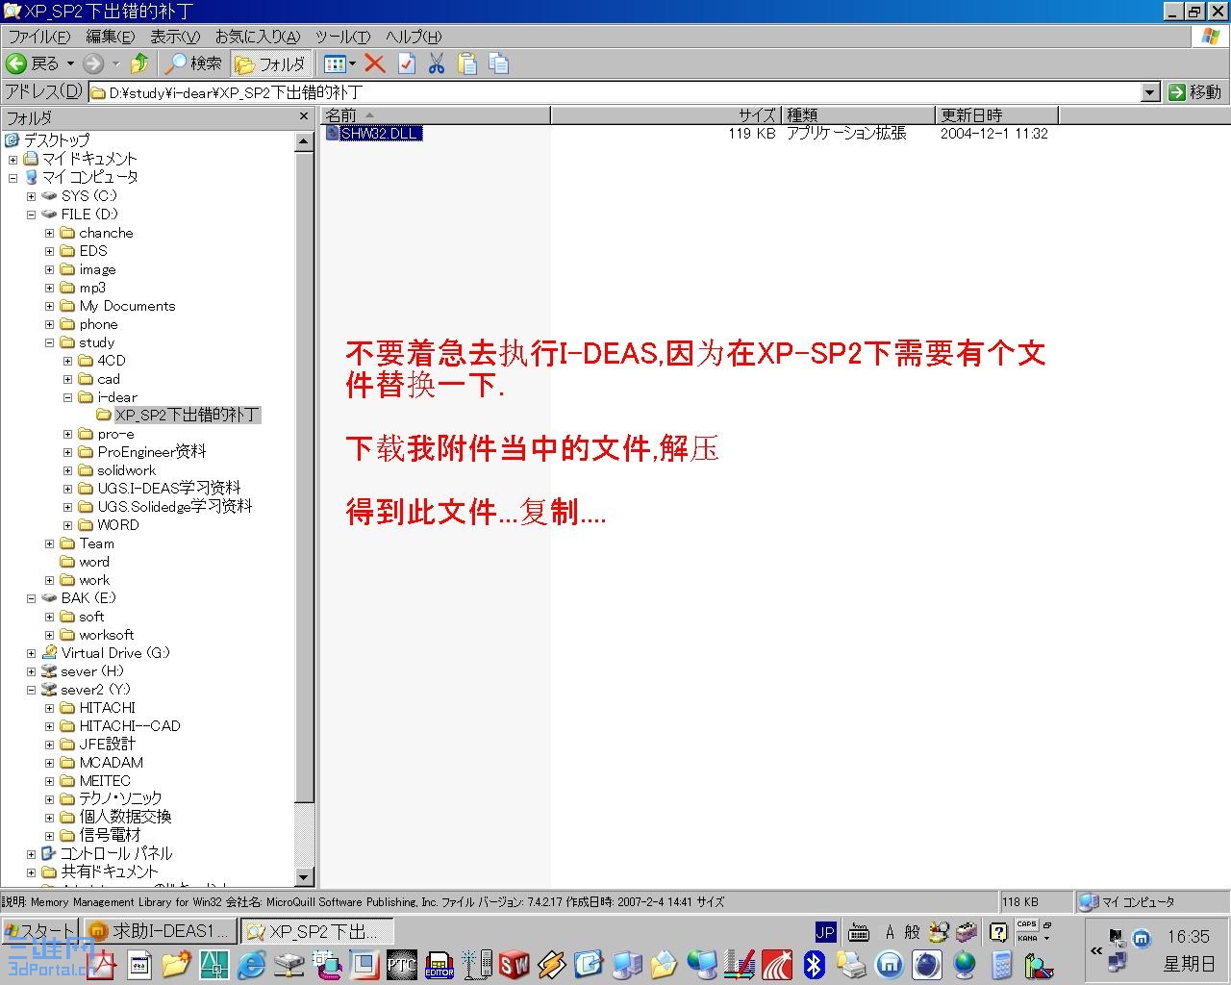The height and width of the screenshot is (985, 1231).
Task: Select the HITACHI--CAD folder in tree
Action: [130, 726]
